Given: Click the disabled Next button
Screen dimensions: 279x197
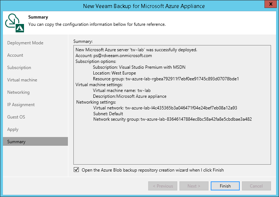Looking at the screenshot, I should (x=194, y=186).
